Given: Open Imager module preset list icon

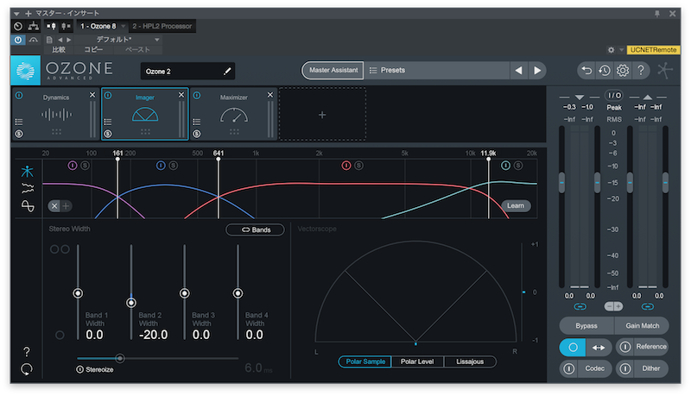Looking at the screenshot, I should pyautogui.click(x=108, y=122).
